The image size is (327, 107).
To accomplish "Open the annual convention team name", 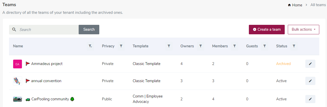I will 46,81.
